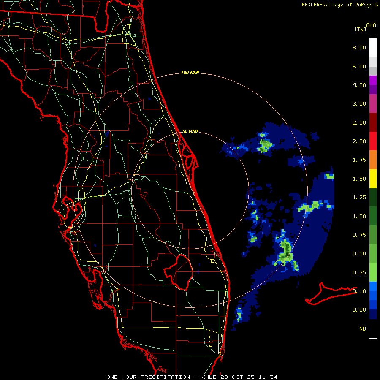Click the KMLB radar site identifier
This screenshot has width=380, height=380.
(x=209, y=377)
